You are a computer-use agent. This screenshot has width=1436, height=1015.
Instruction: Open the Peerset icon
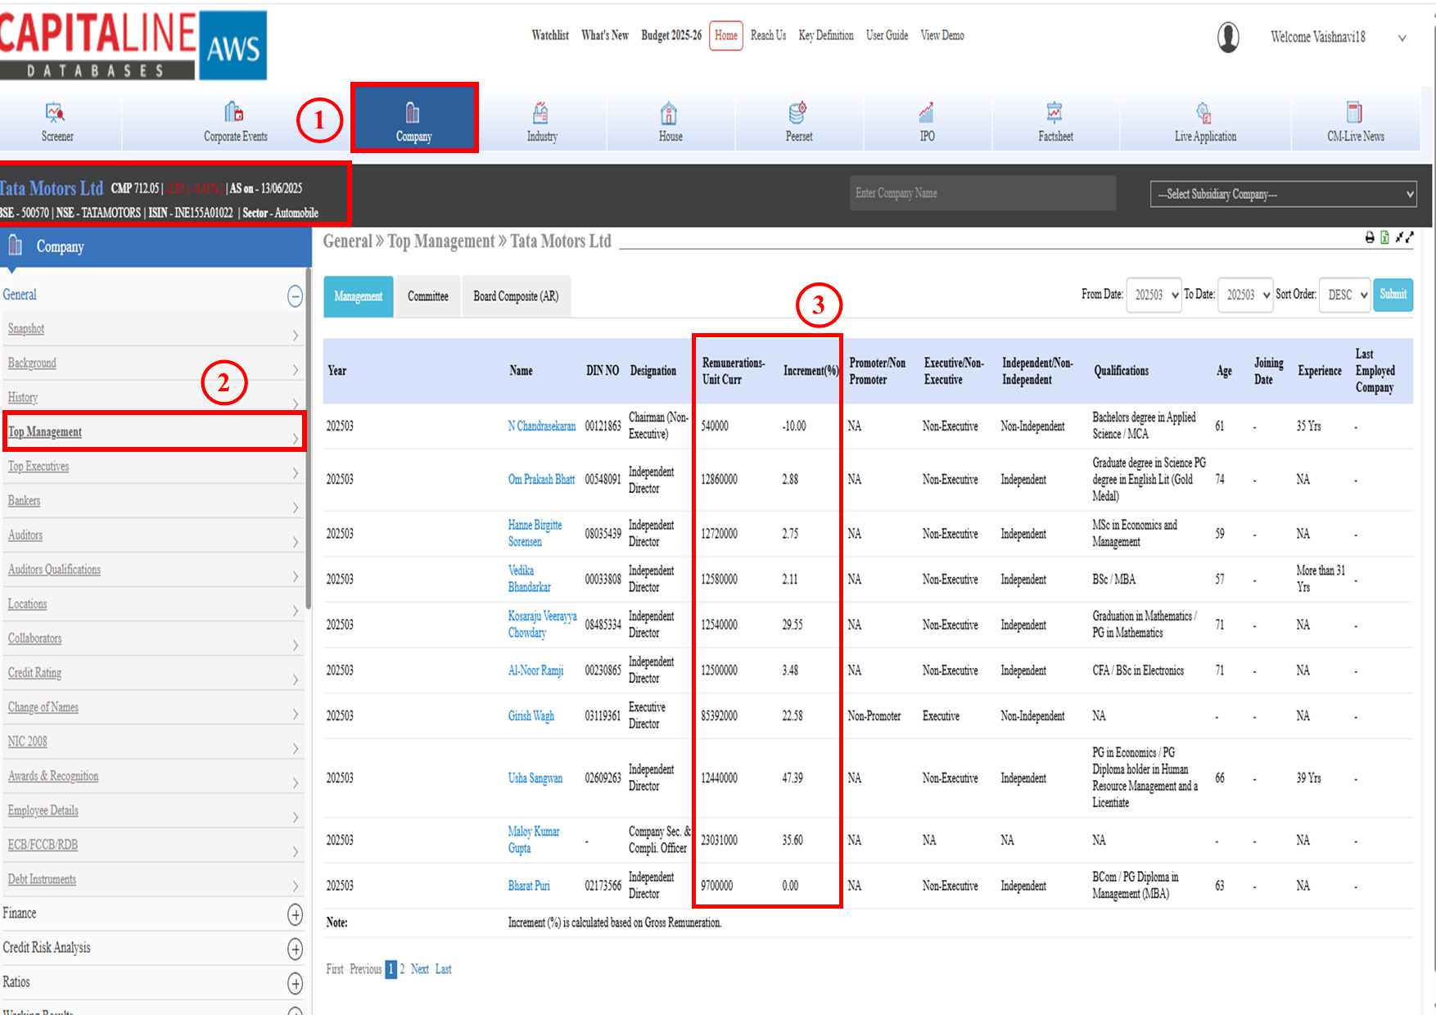pyautogui.click(x=798, y=112)
